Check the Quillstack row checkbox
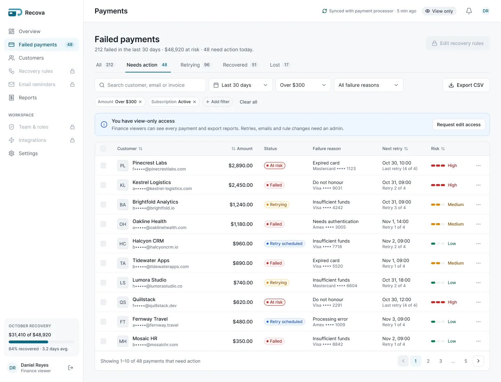 103,302
